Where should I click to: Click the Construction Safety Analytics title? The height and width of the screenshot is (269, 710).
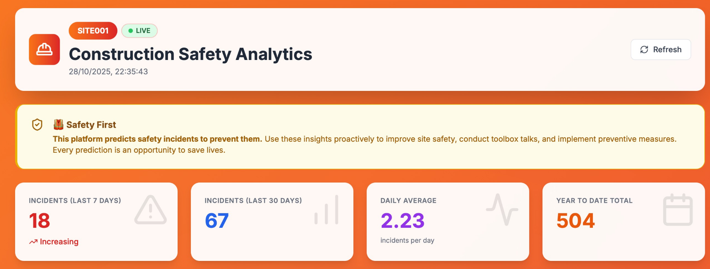pos(190,54)
